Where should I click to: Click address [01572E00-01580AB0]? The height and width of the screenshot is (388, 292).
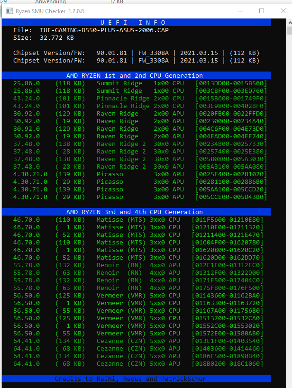coord(228,334)
